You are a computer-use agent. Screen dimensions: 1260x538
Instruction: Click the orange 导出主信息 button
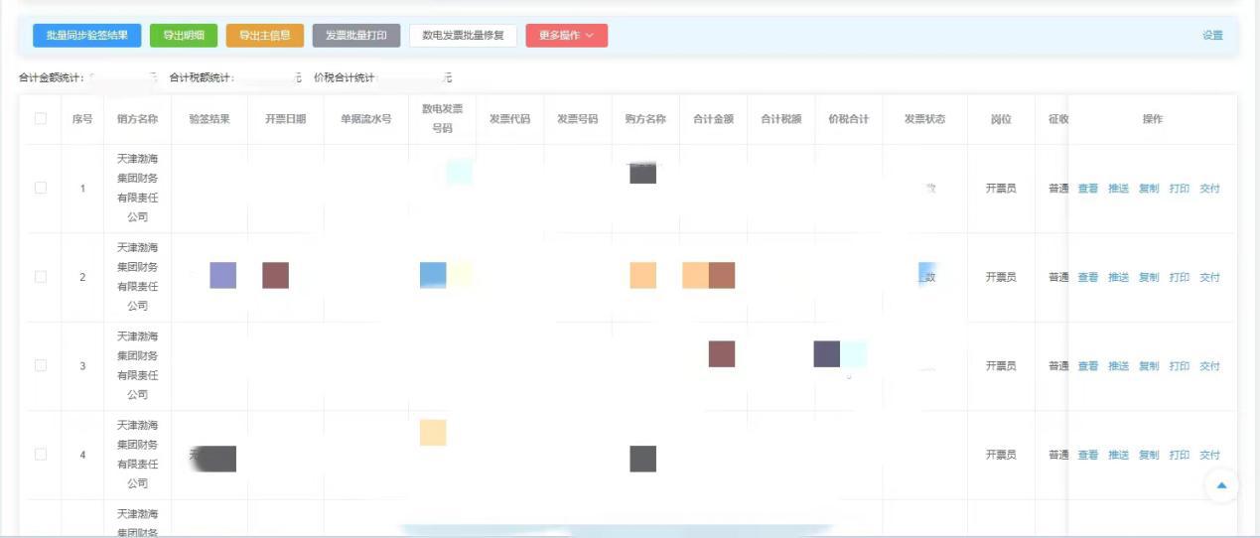click(265, 36)
